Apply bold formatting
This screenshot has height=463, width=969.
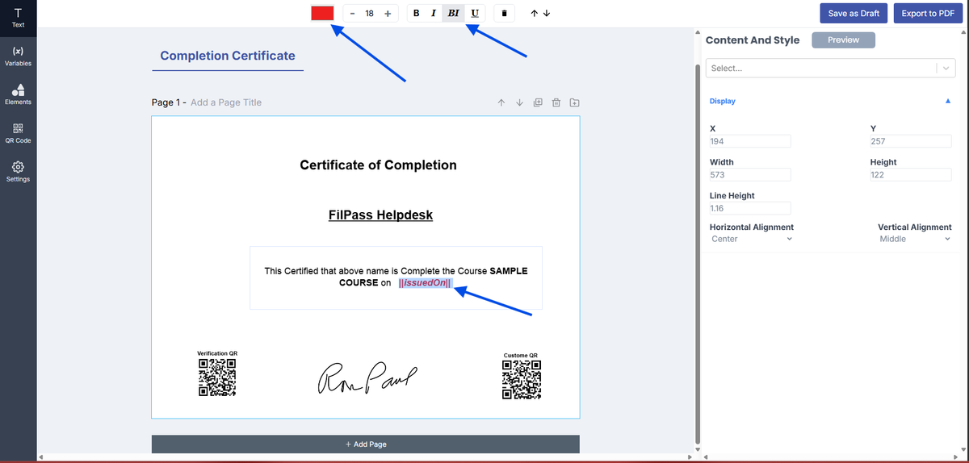(x=416, y=13)
